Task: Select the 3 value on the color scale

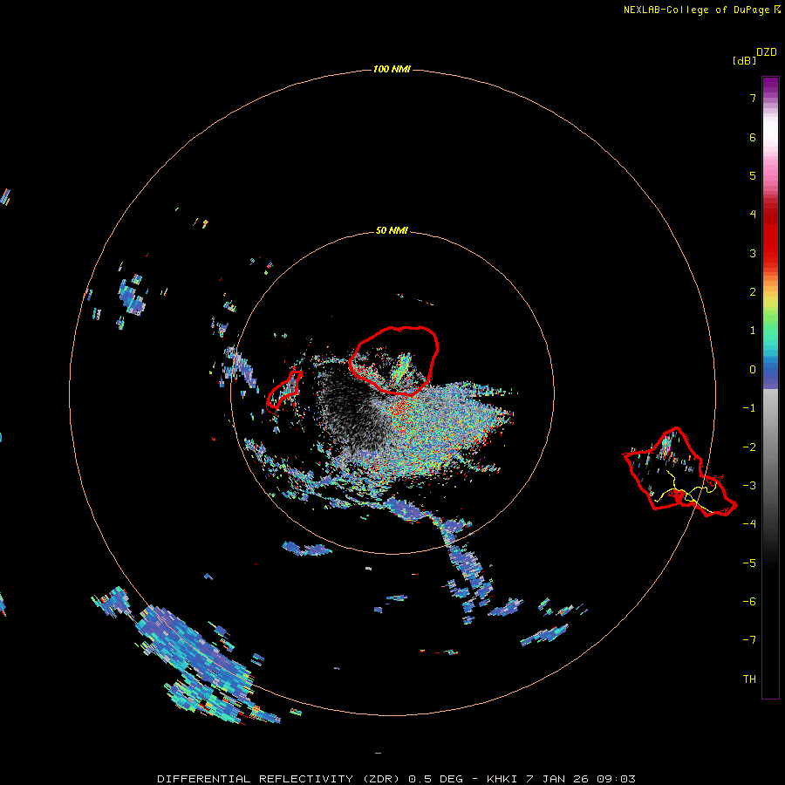Action: pos(753,253)
